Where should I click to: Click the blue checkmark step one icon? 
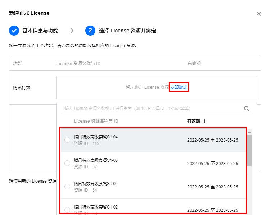click(14, 31)
